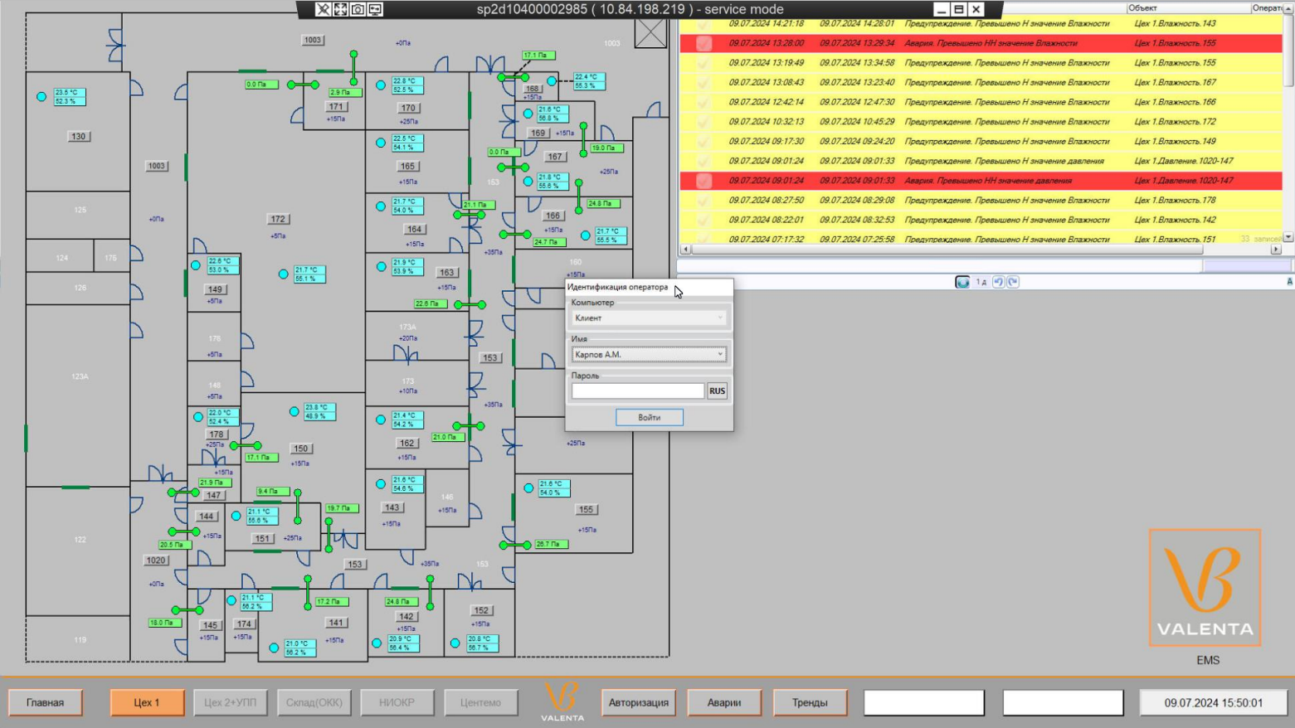This screenshot has height=728, width=1295.
Task: Click the screenshot camera icon in title bar
Action: (x=358, y=9)
